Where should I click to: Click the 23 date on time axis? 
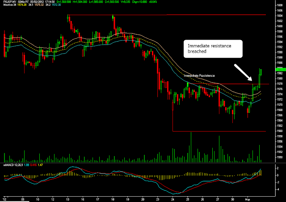click(158, 199)
